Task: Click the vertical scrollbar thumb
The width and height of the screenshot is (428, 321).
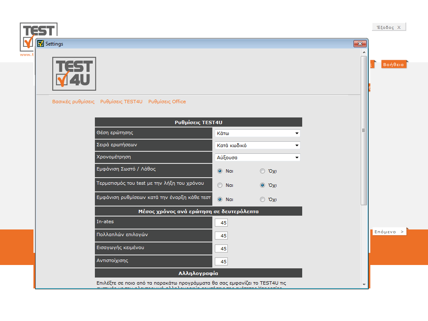Action: tap(364, 130)
